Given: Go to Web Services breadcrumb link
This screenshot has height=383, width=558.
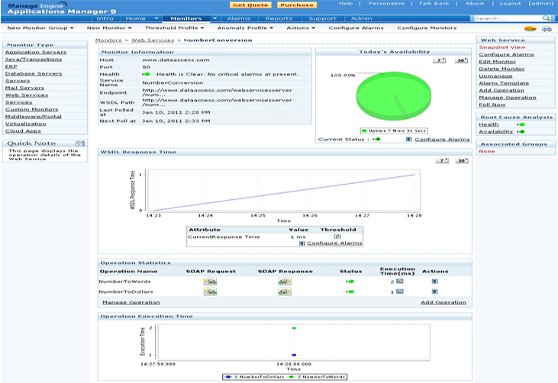Looking at the screenshot, I should pyautogui.click(x=153, y=40).
